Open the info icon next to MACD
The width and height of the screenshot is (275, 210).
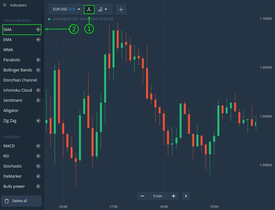[38, 146]
